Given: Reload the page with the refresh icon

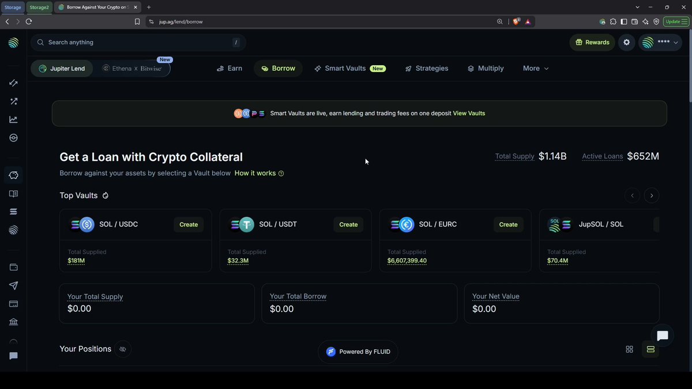Looking at the screenshot, I should [29, 21].
